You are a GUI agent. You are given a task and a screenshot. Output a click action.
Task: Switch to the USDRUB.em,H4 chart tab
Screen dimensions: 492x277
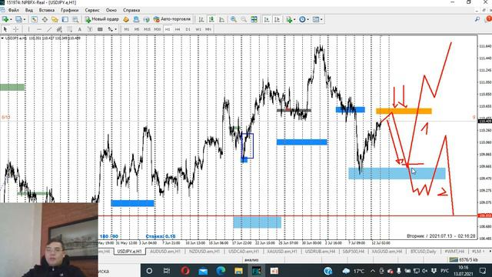(320, 252)
